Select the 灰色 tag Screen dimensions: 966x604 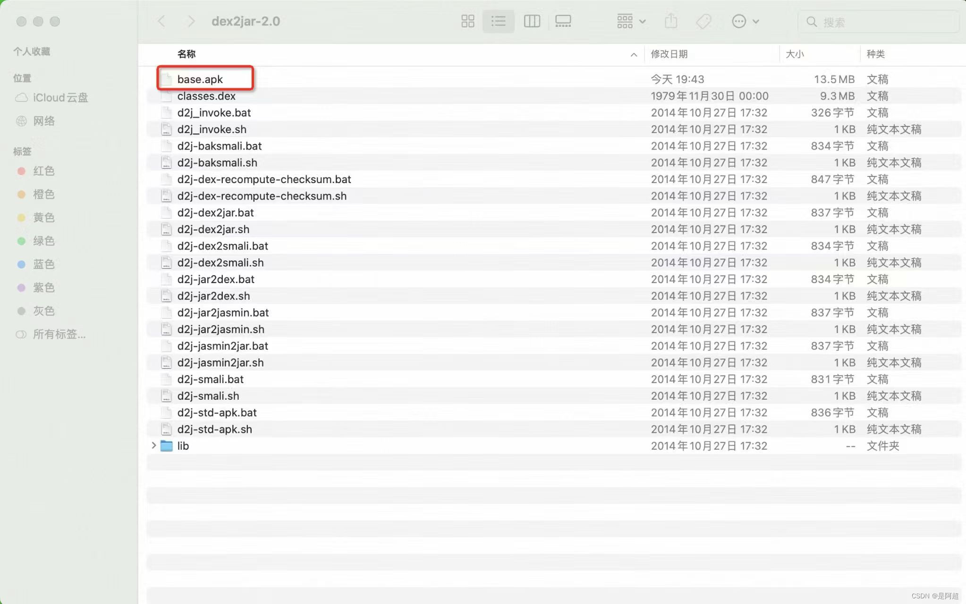pos(35,311)
